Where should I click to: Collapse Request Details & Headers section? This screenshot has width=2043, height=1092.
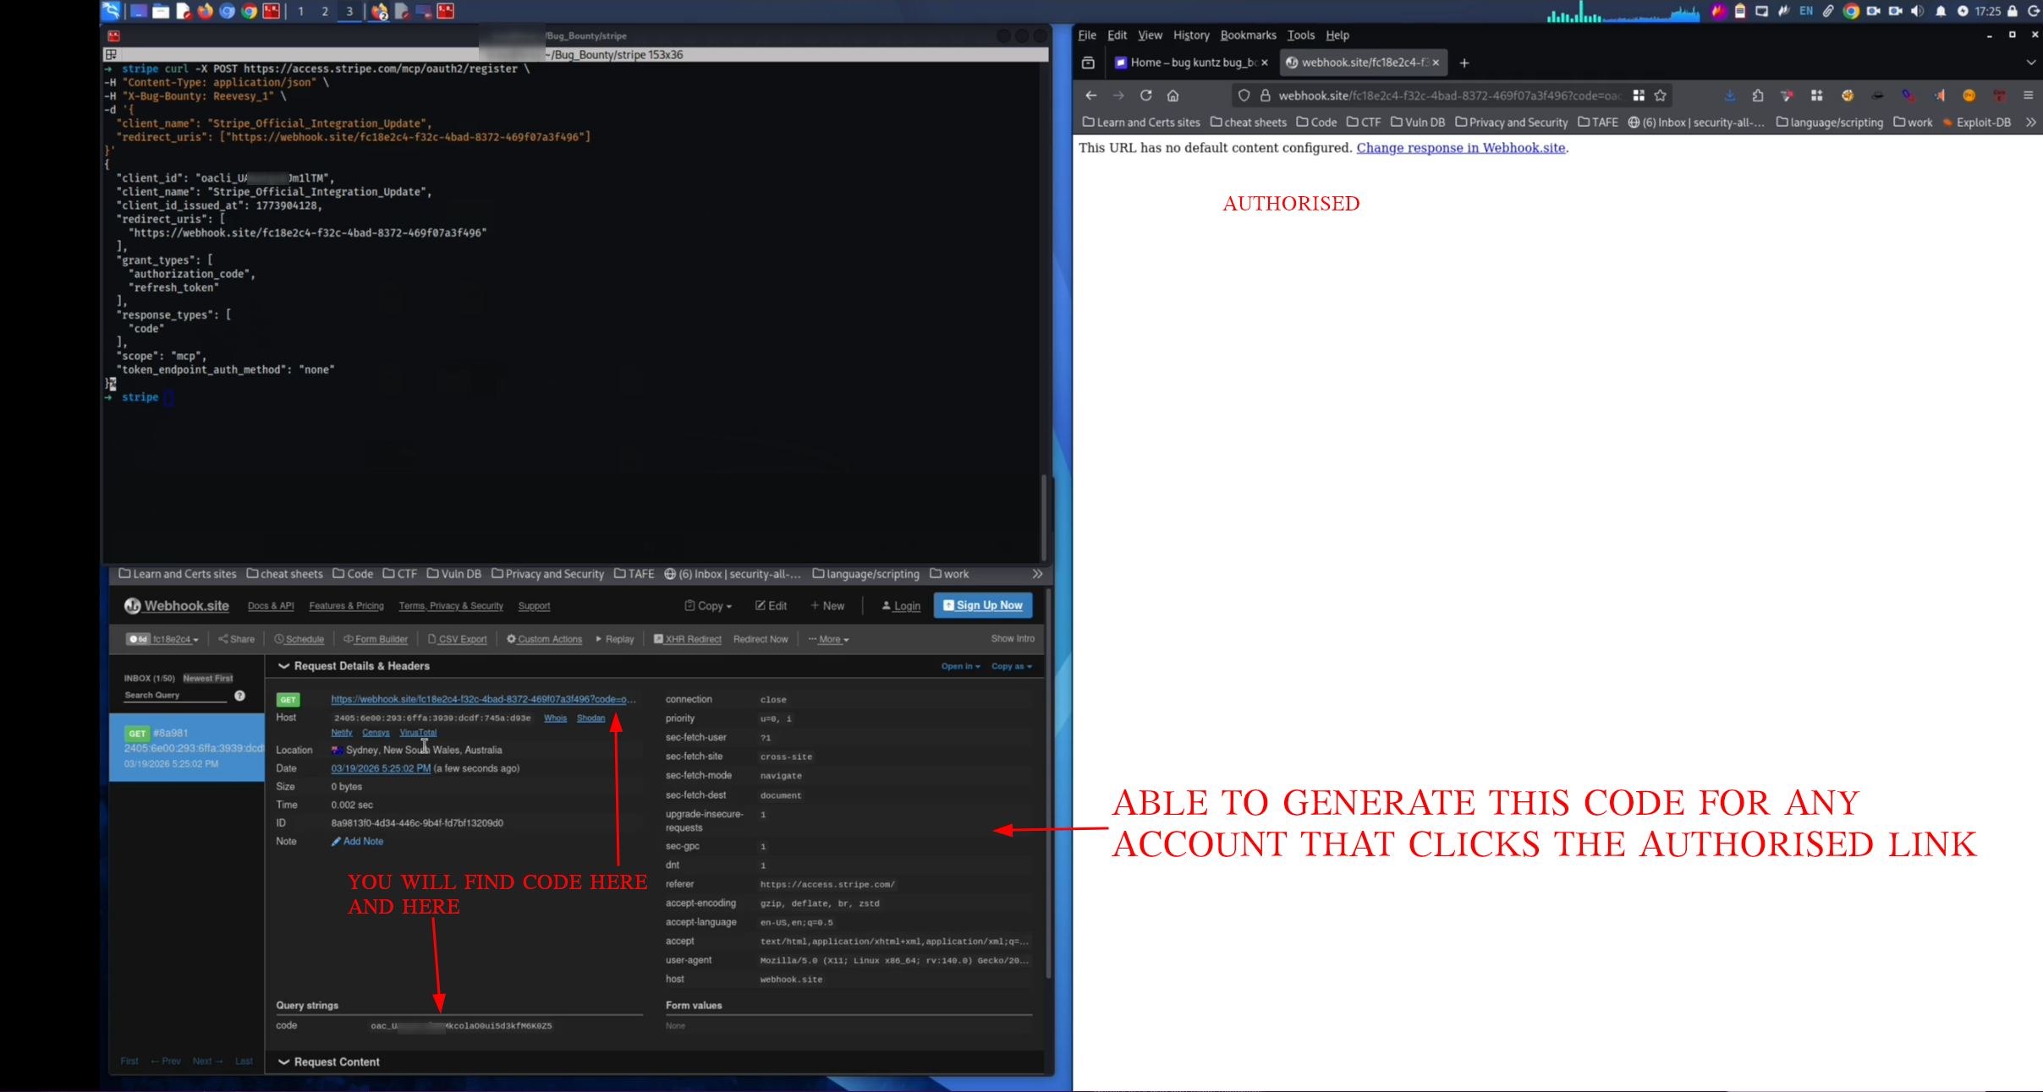354,666
